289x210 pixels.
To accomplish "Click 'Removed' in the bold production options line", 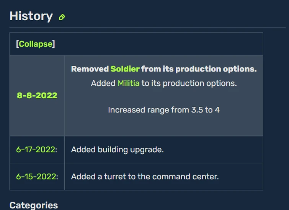I will click(x=90, y=69).
